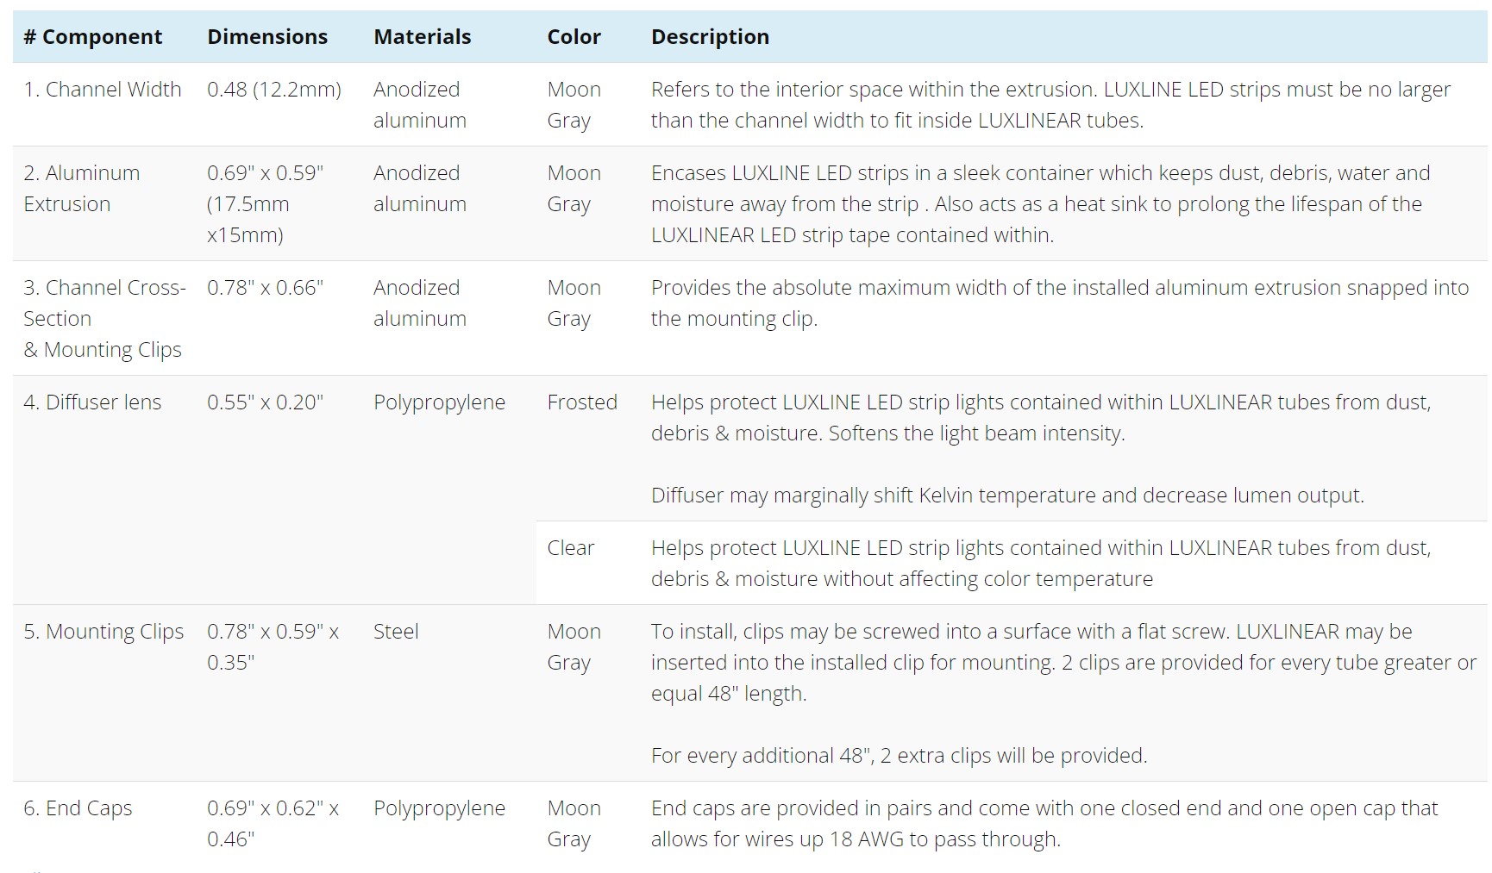The height and width of the screenshot is (873, 1492).
Task: Click the End Caps description about 18 AWG
Action: [x=1044, y=824]
